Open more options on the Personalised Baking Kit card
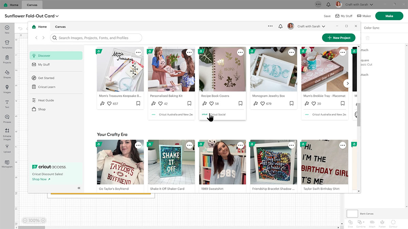Image resolution: width=408 pixels, height=229 pixels. pyautogui.click(x=189, y=52)
